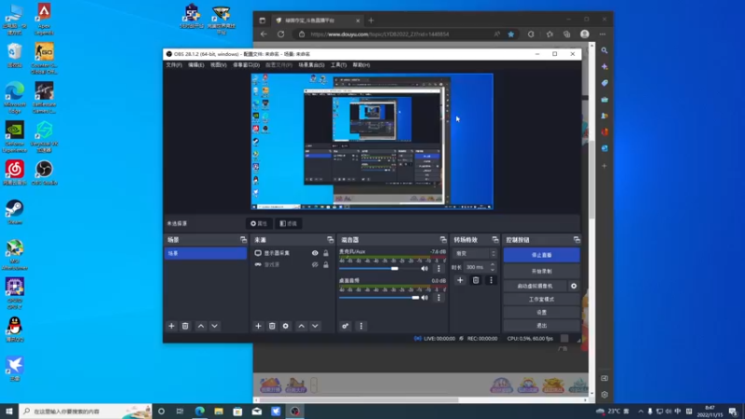Pop out the Audio Mixer dock panel
Image resolution: width=745 pixels, height=419 pixels.
(x=443, y=240)
